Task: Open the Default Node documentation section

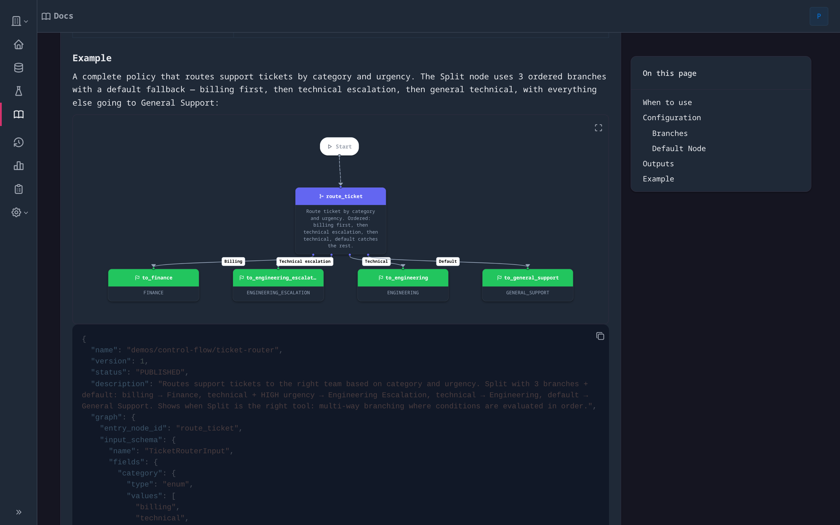Action: 678,148
